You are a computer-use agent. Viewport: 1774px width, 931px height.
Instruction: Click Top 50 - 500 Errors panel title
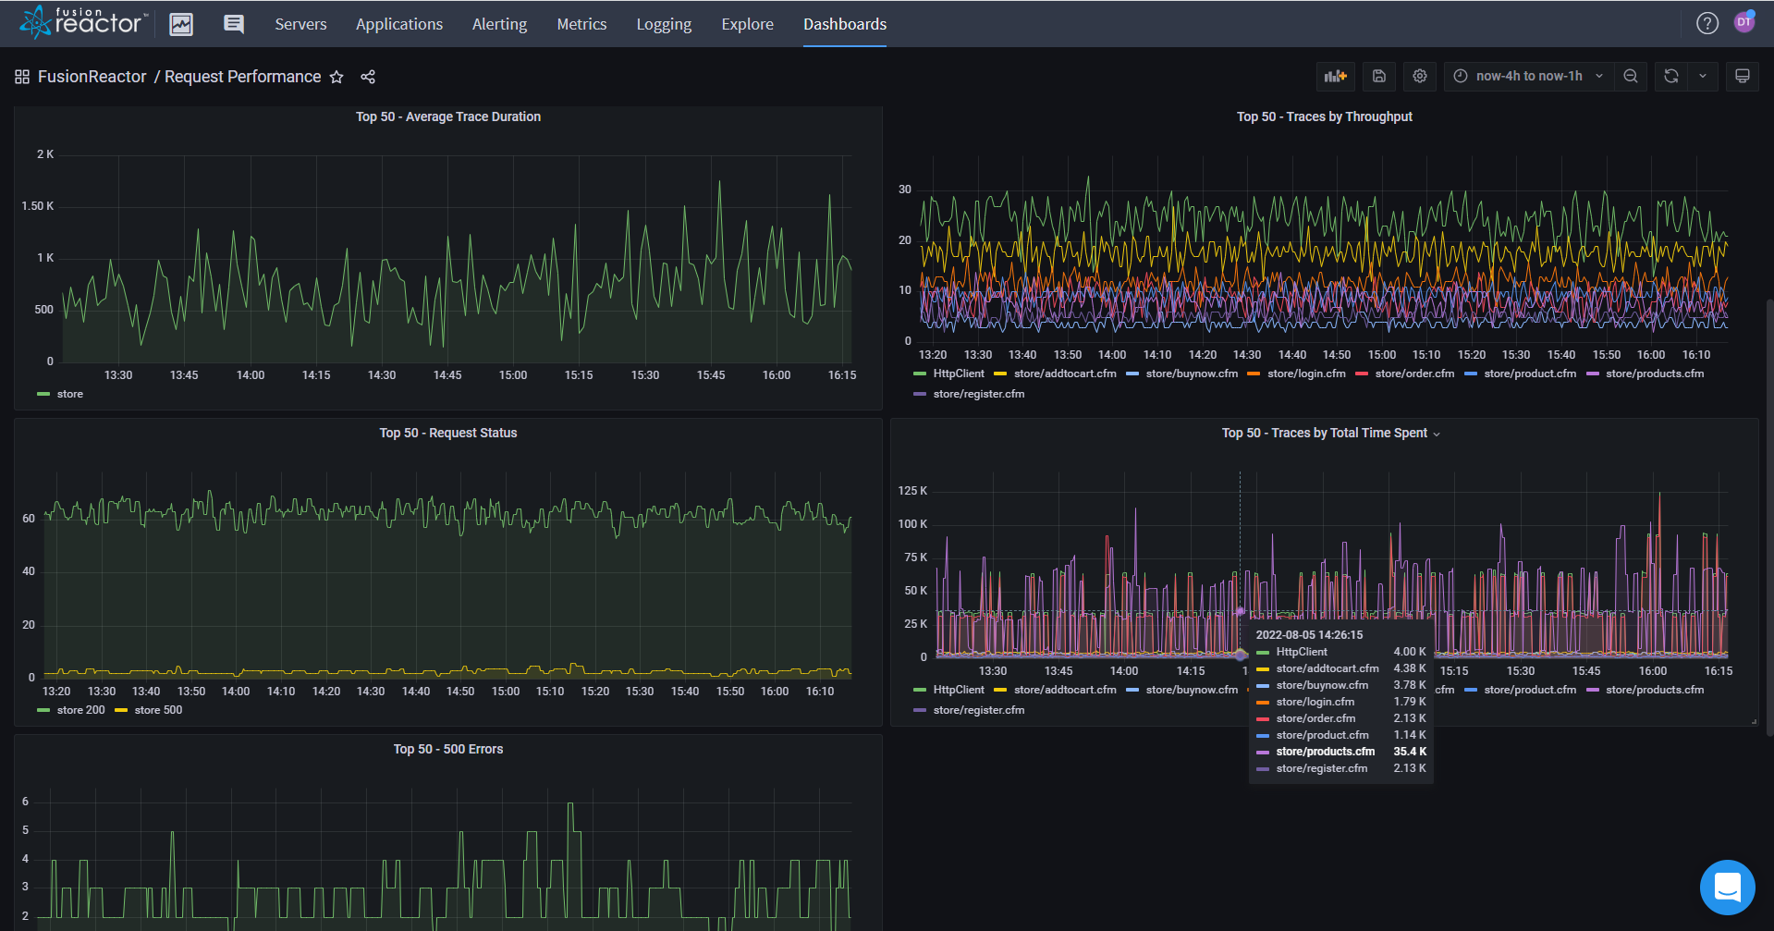(x=448, y=749)
